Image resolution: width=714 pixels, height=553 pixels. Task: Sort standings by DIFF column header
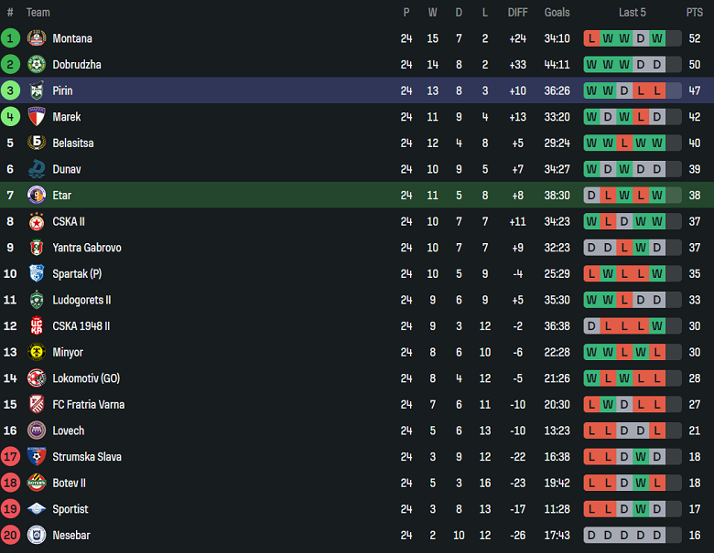pos(517,13)
